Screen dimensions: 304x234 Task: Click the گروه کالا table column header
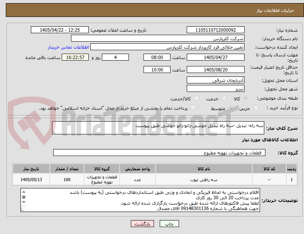tap(102, 169)
